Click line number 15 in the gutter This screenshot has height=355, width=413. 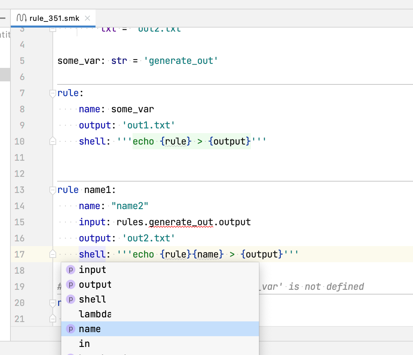coord(20,222)
